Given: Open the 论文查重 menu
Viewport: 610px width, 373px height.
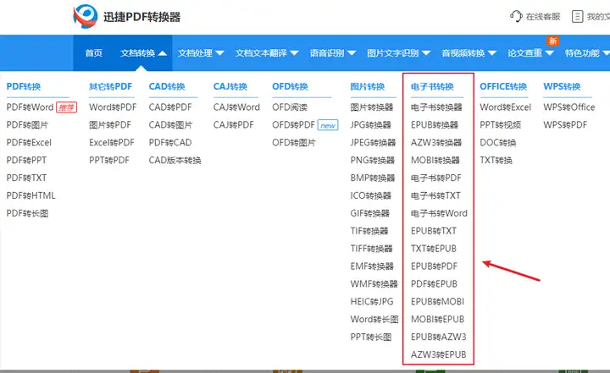Looking at the screenshot, I should (524, 52).
